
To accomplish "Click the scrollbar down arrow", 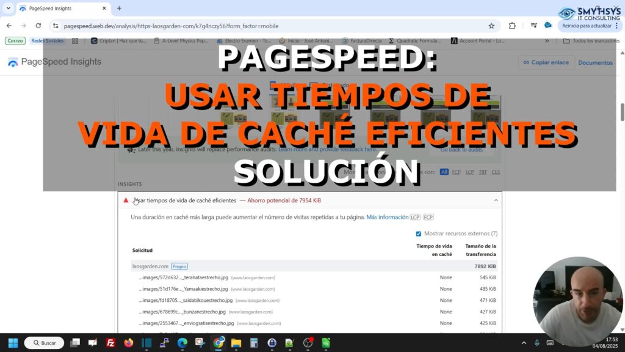I will point(622,329).
